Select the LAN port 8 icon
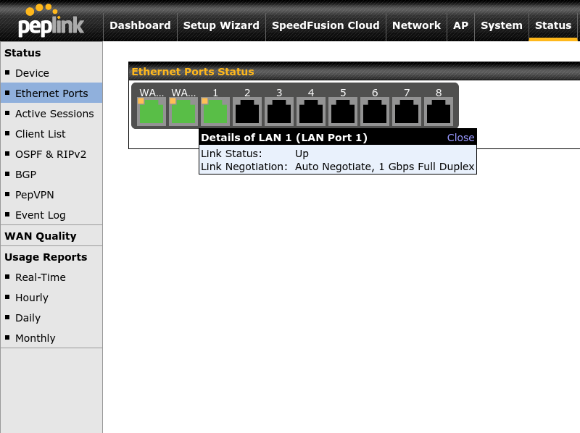This screenshot has height=433, width=580. 438,110
